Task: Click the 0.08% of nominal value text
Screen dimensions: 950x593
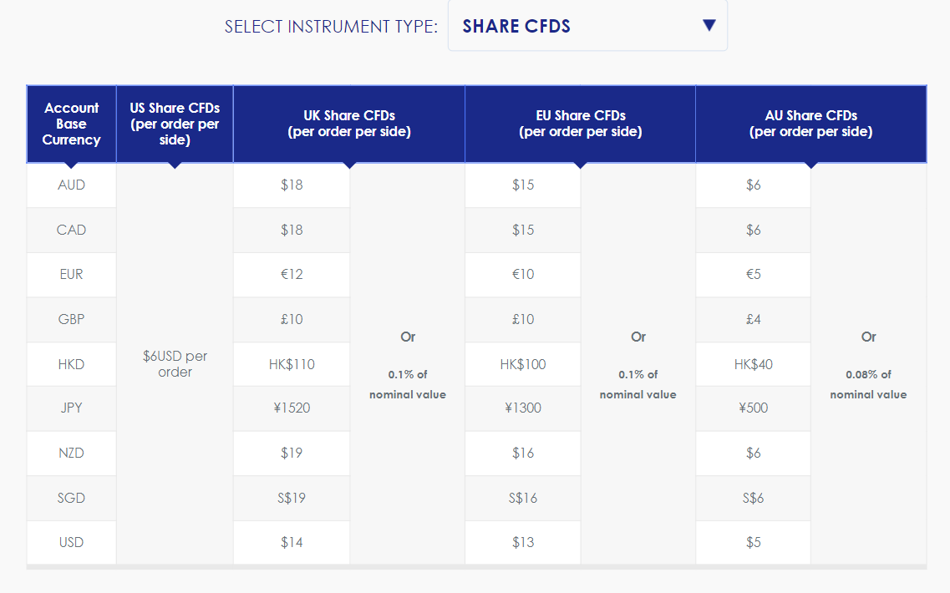Action: coord(868,384)
